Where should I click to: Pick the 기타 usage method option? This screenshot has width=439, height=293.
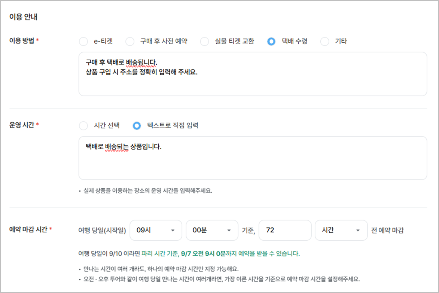[324, 42]
